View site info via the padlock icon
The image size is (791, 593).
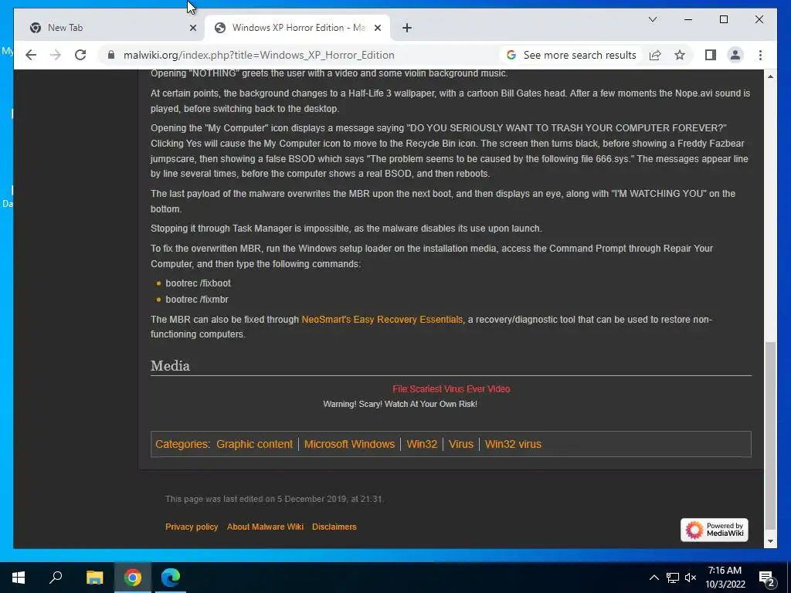point(111,55)
